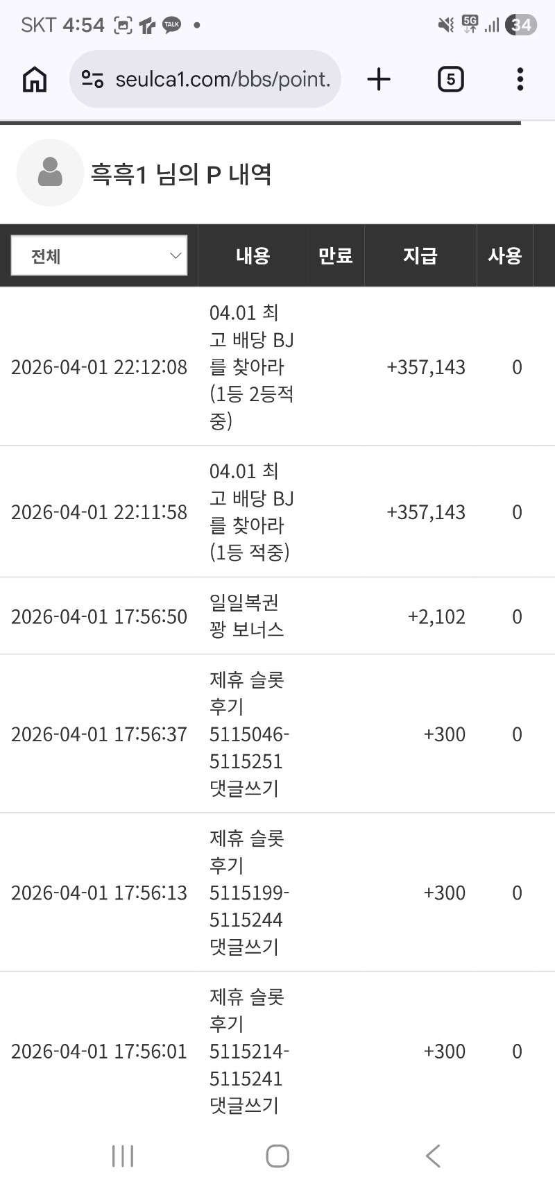Open the 1등 2등적중 point entry
Screen dimensions: 555x1191
[251, 366]
